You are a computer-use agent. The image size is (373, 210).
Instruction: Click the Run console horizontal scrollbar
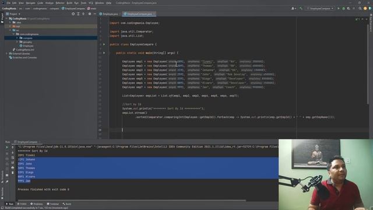[132, 200]
